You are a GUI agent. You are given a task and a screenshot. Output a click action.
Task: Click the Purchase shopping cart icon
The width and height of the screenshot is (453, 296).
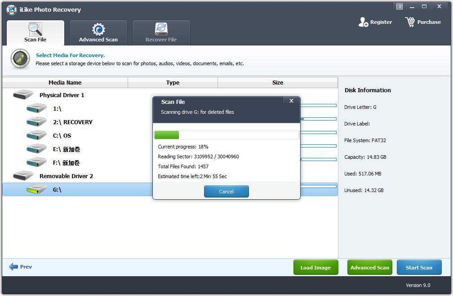[410, 22]
